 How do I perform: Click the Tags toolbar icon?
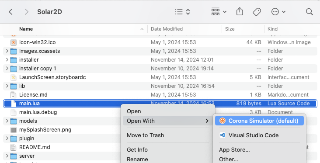(257, 12)
